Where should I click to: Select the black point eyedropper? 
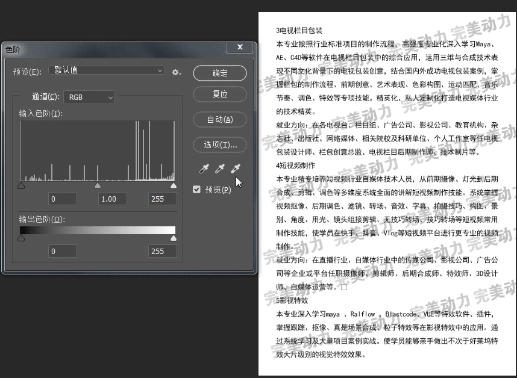pos(204,169)
